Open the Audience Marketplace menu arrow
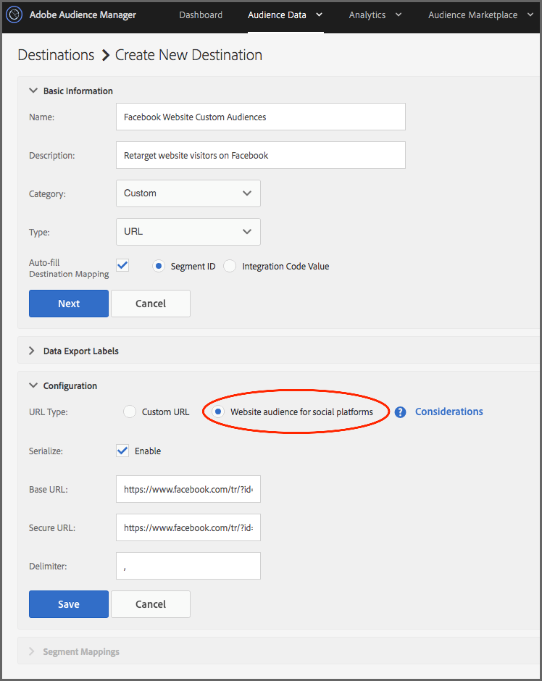Screen dimensions: 542x681 [530, 14]
